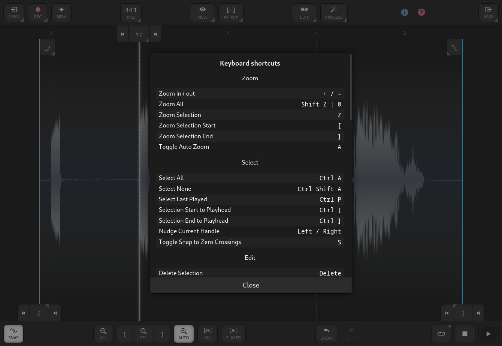Click the REC record button
The width and height of the screenshot is (502, 346).
38,13
